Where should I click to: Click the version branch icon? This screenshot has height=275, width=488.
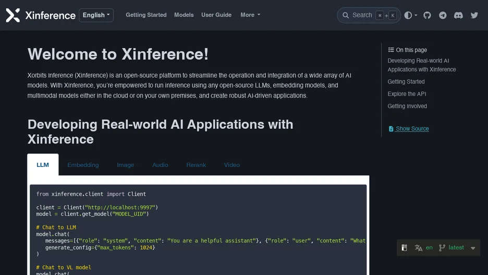[x=442, y=247]
